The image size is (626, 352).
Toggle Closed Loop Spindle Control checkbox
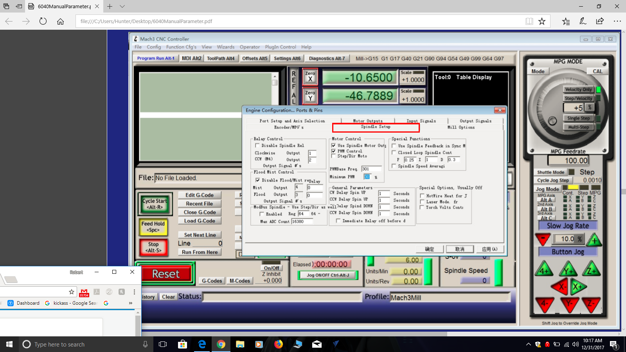click(x=394, y=153)
